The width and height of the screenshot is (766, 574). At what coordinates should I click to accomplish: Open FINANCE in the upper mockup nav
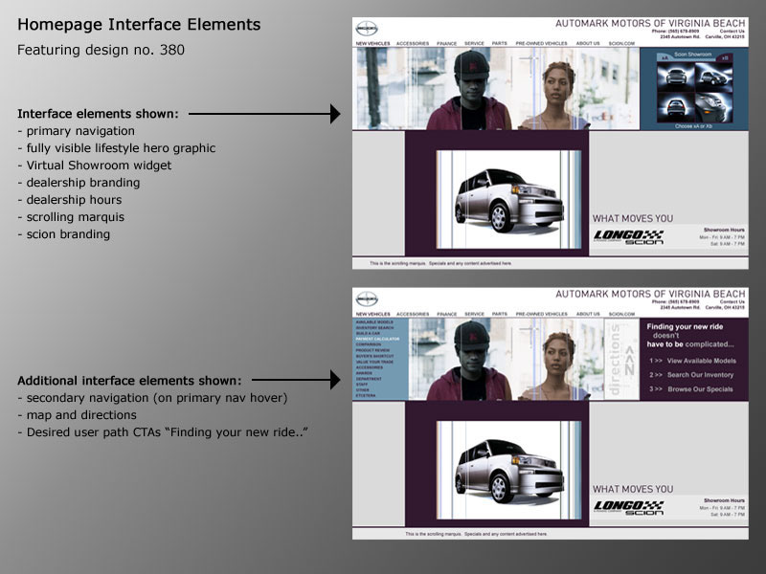[446, 43]
